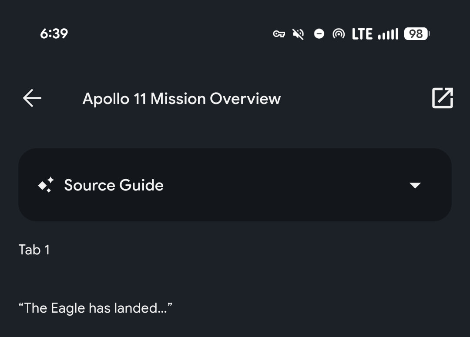
Task: Click the Apollo 11 Mission Overview title
Action: pos(181,99)
